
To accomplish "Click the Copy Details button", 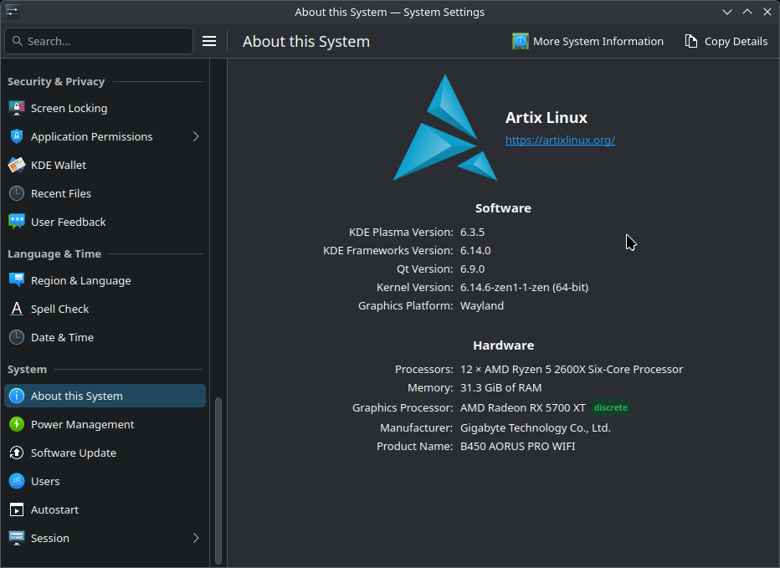I will pos(726,41).
